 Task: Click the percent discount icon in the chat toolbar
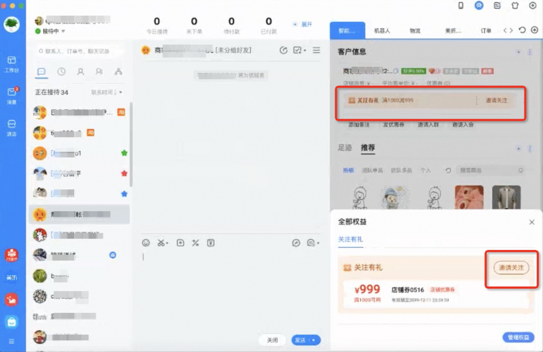195,243
